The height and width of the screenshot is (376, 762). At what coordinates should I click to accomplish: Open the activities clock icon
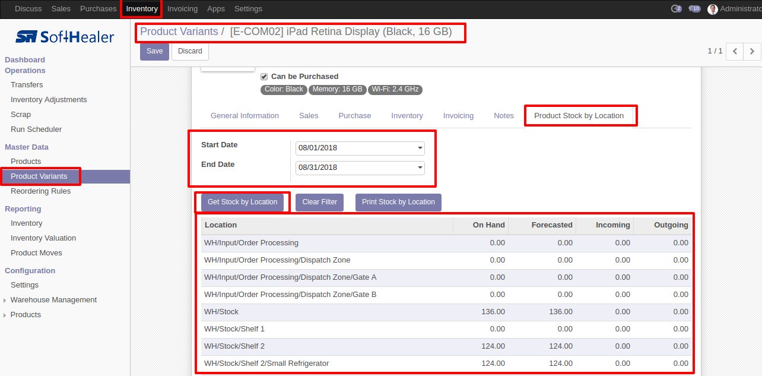pyautogui.click(x=676, y=9)
